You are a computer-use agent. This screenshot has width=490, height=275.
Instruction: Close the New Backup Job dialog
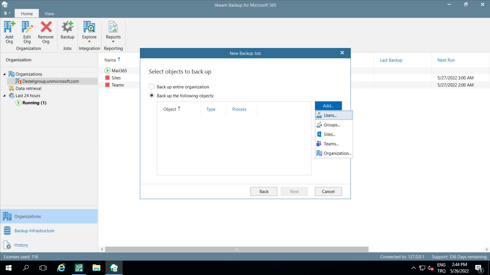point(342,53)
